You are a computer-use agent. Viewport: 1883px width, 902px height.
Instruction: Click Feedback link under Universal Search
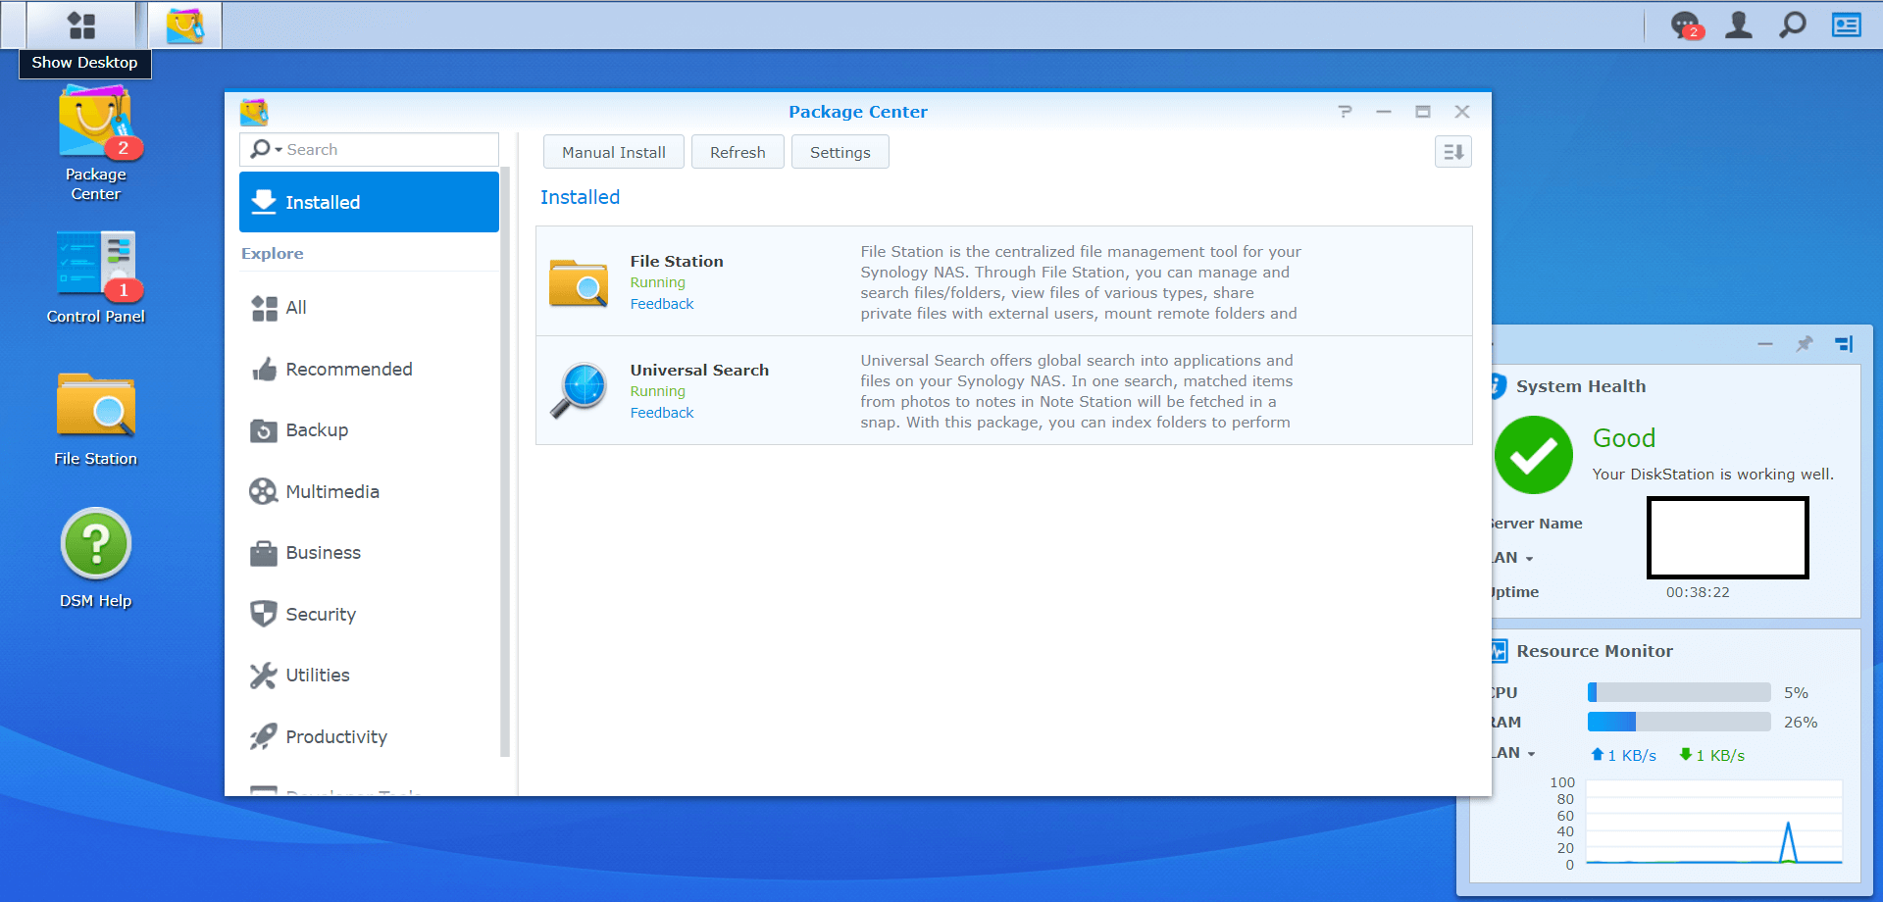[662, 413]
